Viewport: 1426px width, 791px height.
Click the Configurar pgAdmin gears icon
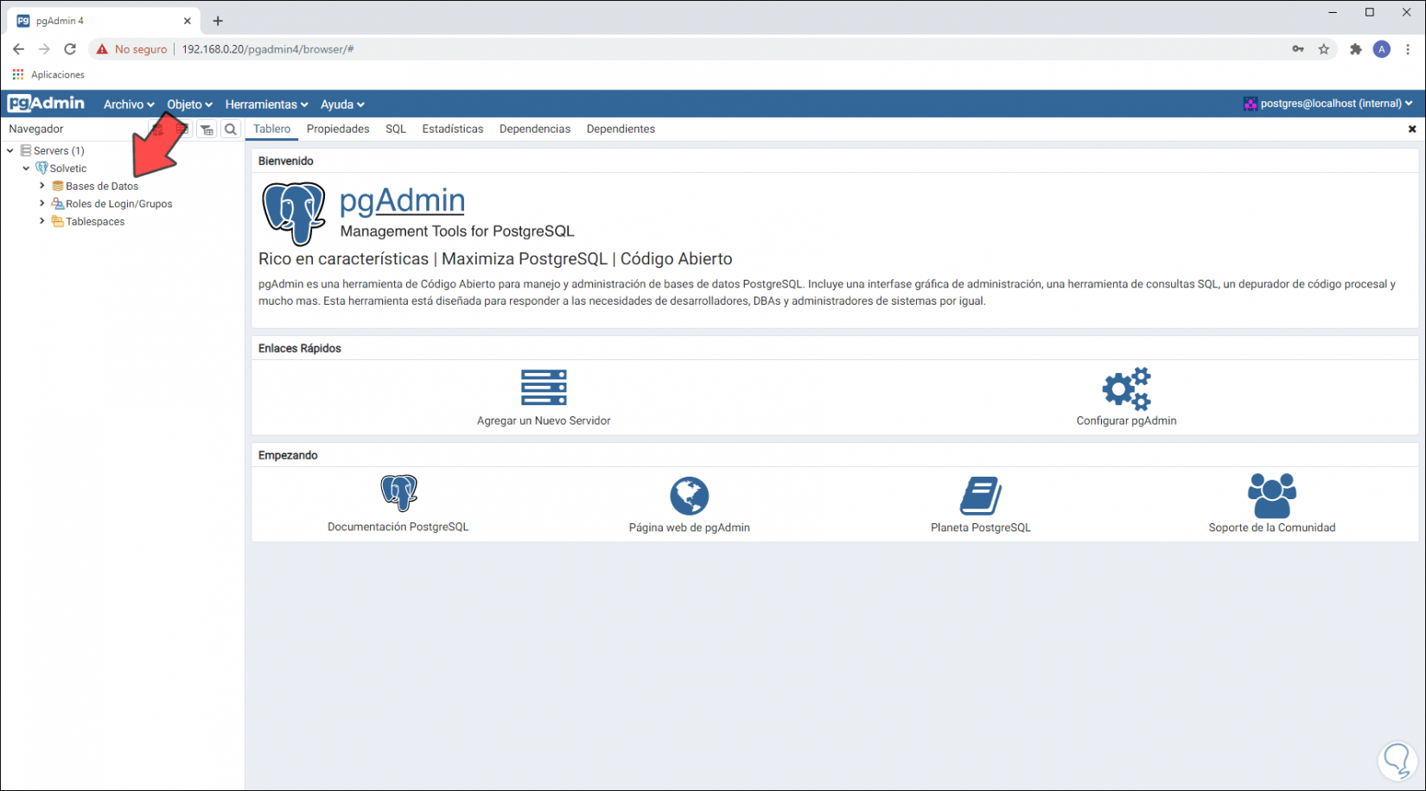[x=1126, y=389]
